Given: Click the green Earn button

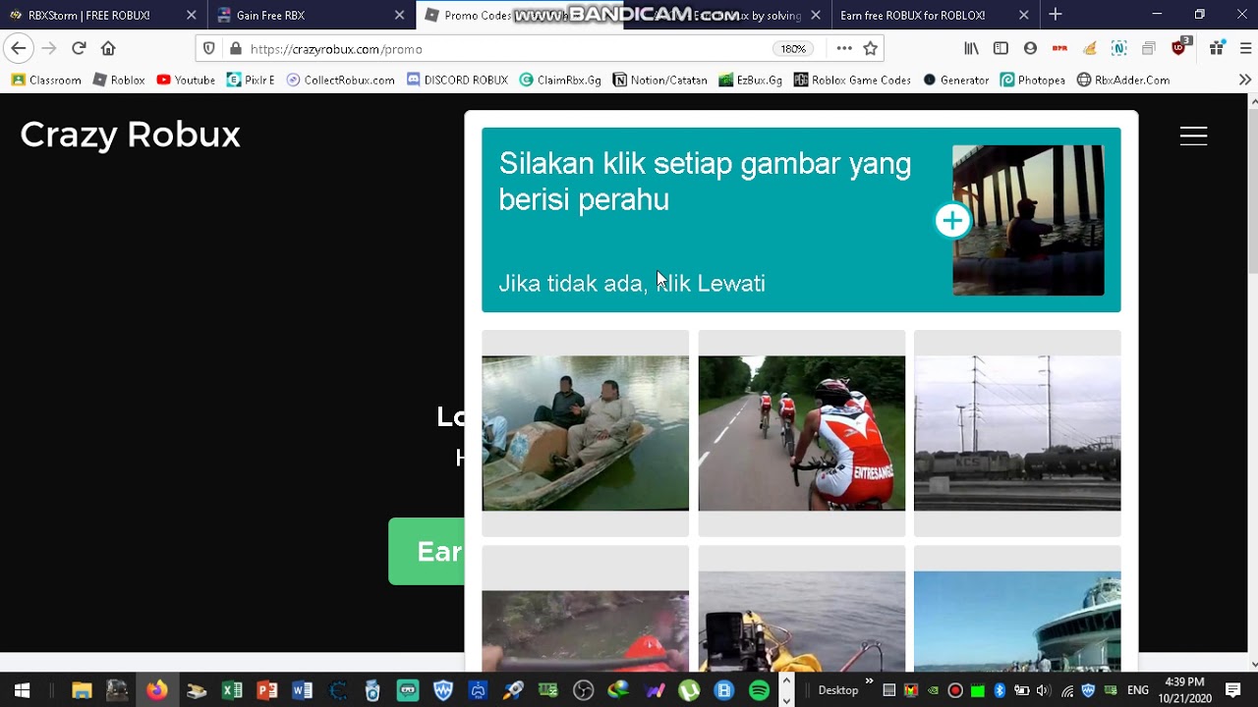Looking at the screenshot, I should point(427,552).
